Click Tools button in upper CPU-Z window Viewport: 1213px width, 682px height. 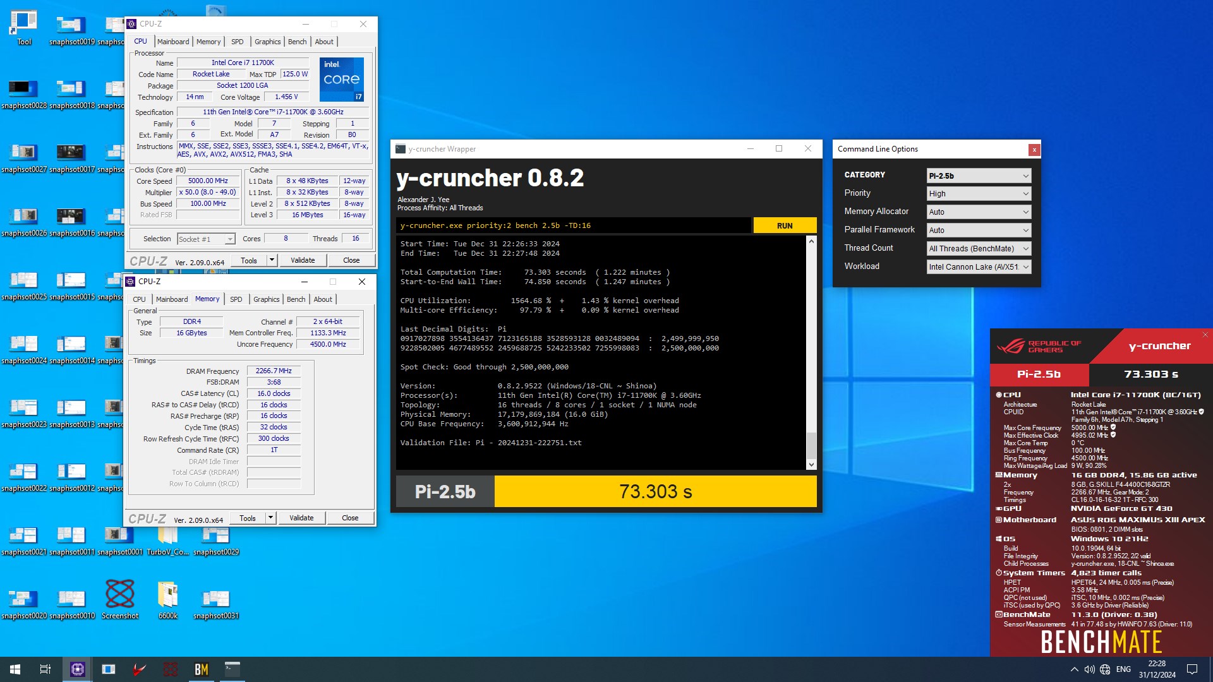click(249, 260)
